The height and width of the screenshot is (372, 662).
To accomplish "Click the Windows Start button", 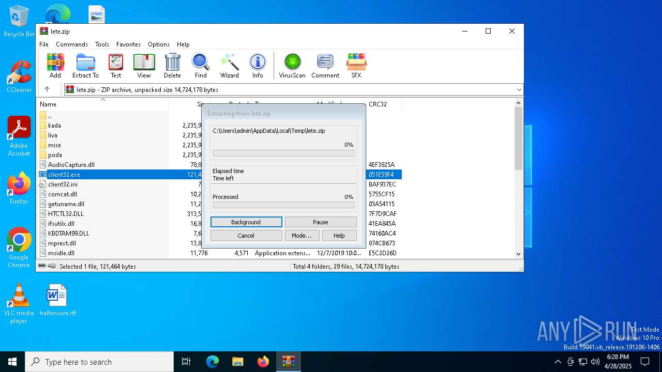I will [12, 362].
